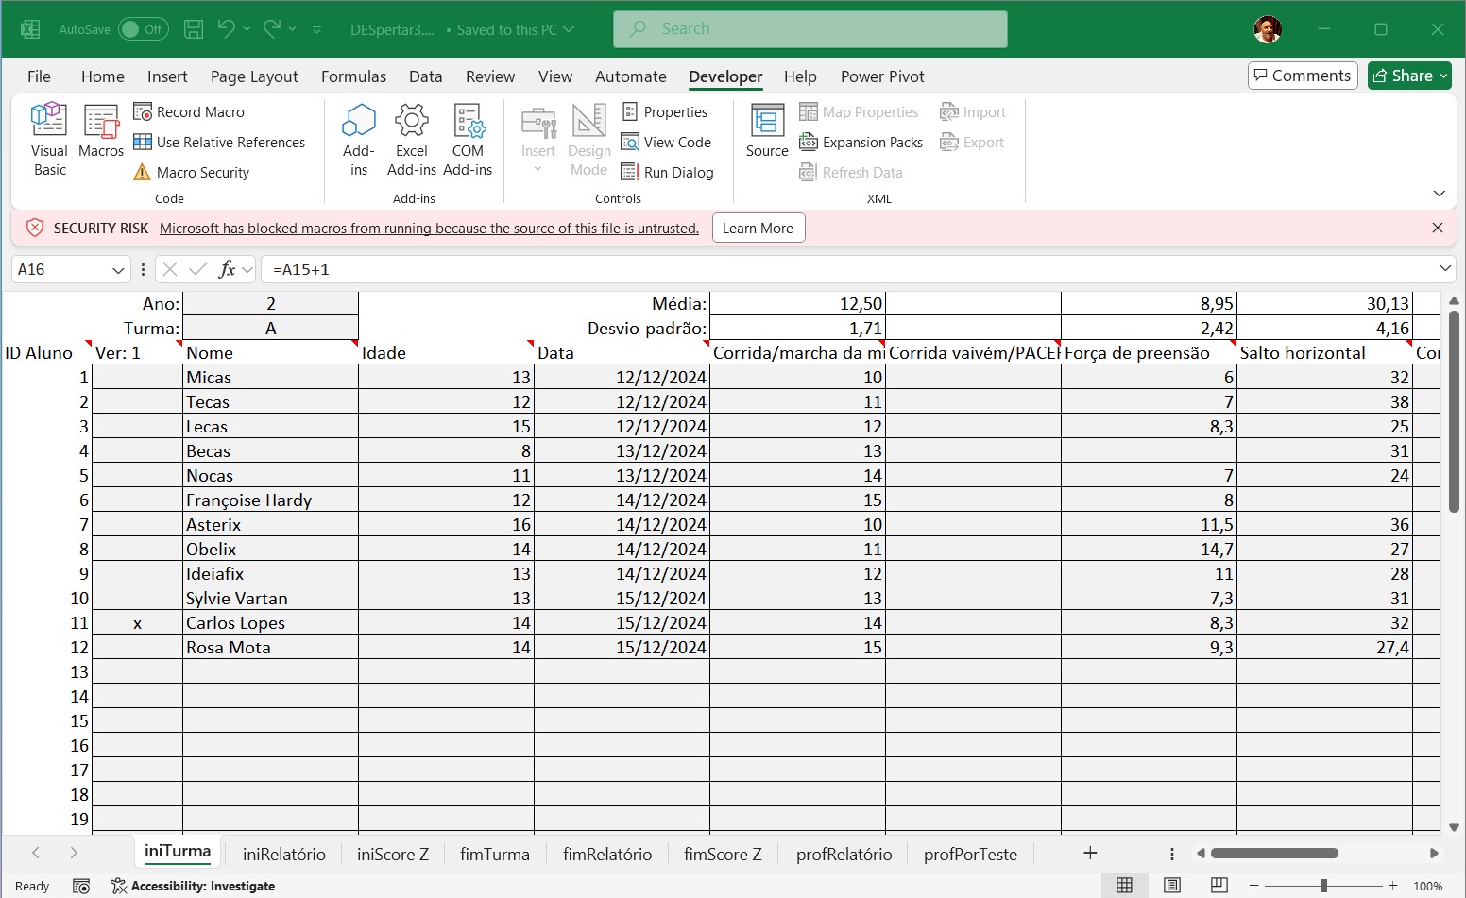1466x898 pixels.
Task: Open the Comments pane
Action: coord(1303,76)
